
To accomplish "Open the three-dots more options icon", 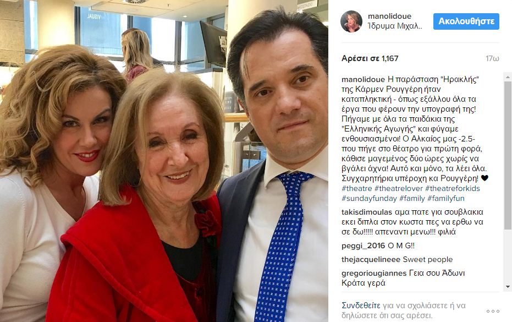I will click(493, 311).
